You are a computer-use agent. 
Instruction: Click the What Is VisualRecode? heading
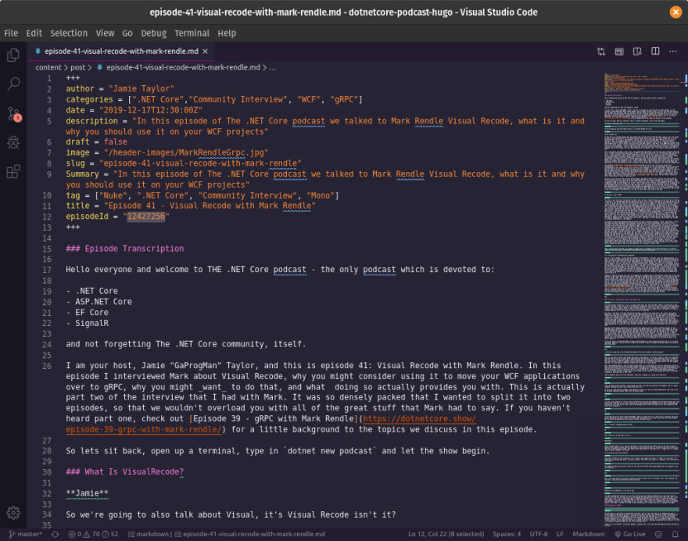point(124,471)
